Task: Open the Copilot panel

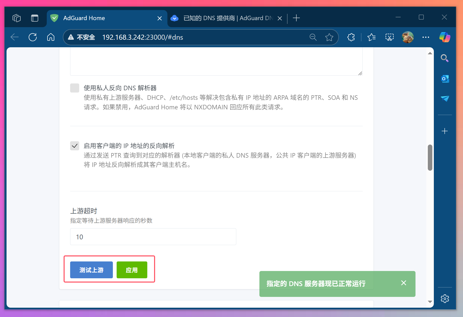Action: pos(444,37)
